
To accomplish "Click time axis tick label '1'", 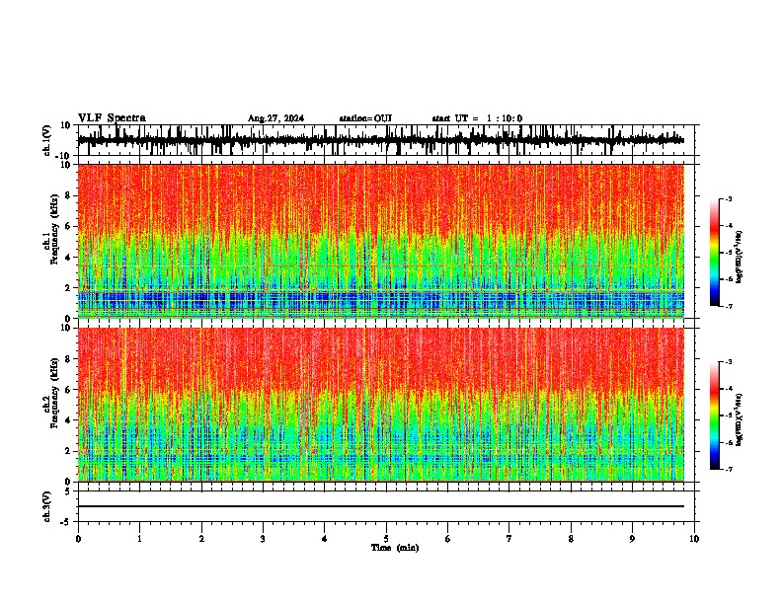I will (139, 539).
